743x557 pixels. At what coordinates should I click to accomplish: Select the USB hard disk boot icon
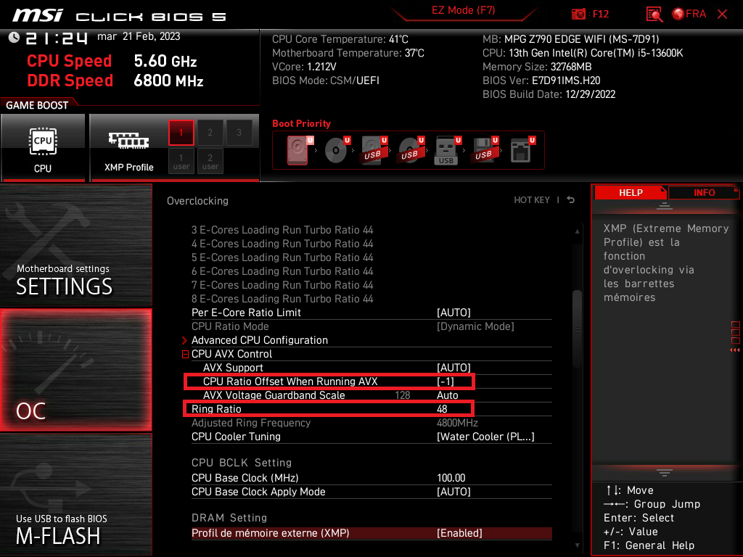click(x=374, y=150)
